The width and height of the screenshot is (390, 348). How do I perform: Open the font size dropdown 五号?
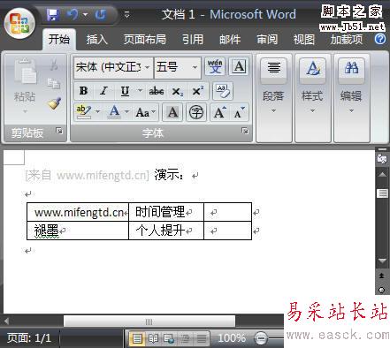click(x=178, y=67)
